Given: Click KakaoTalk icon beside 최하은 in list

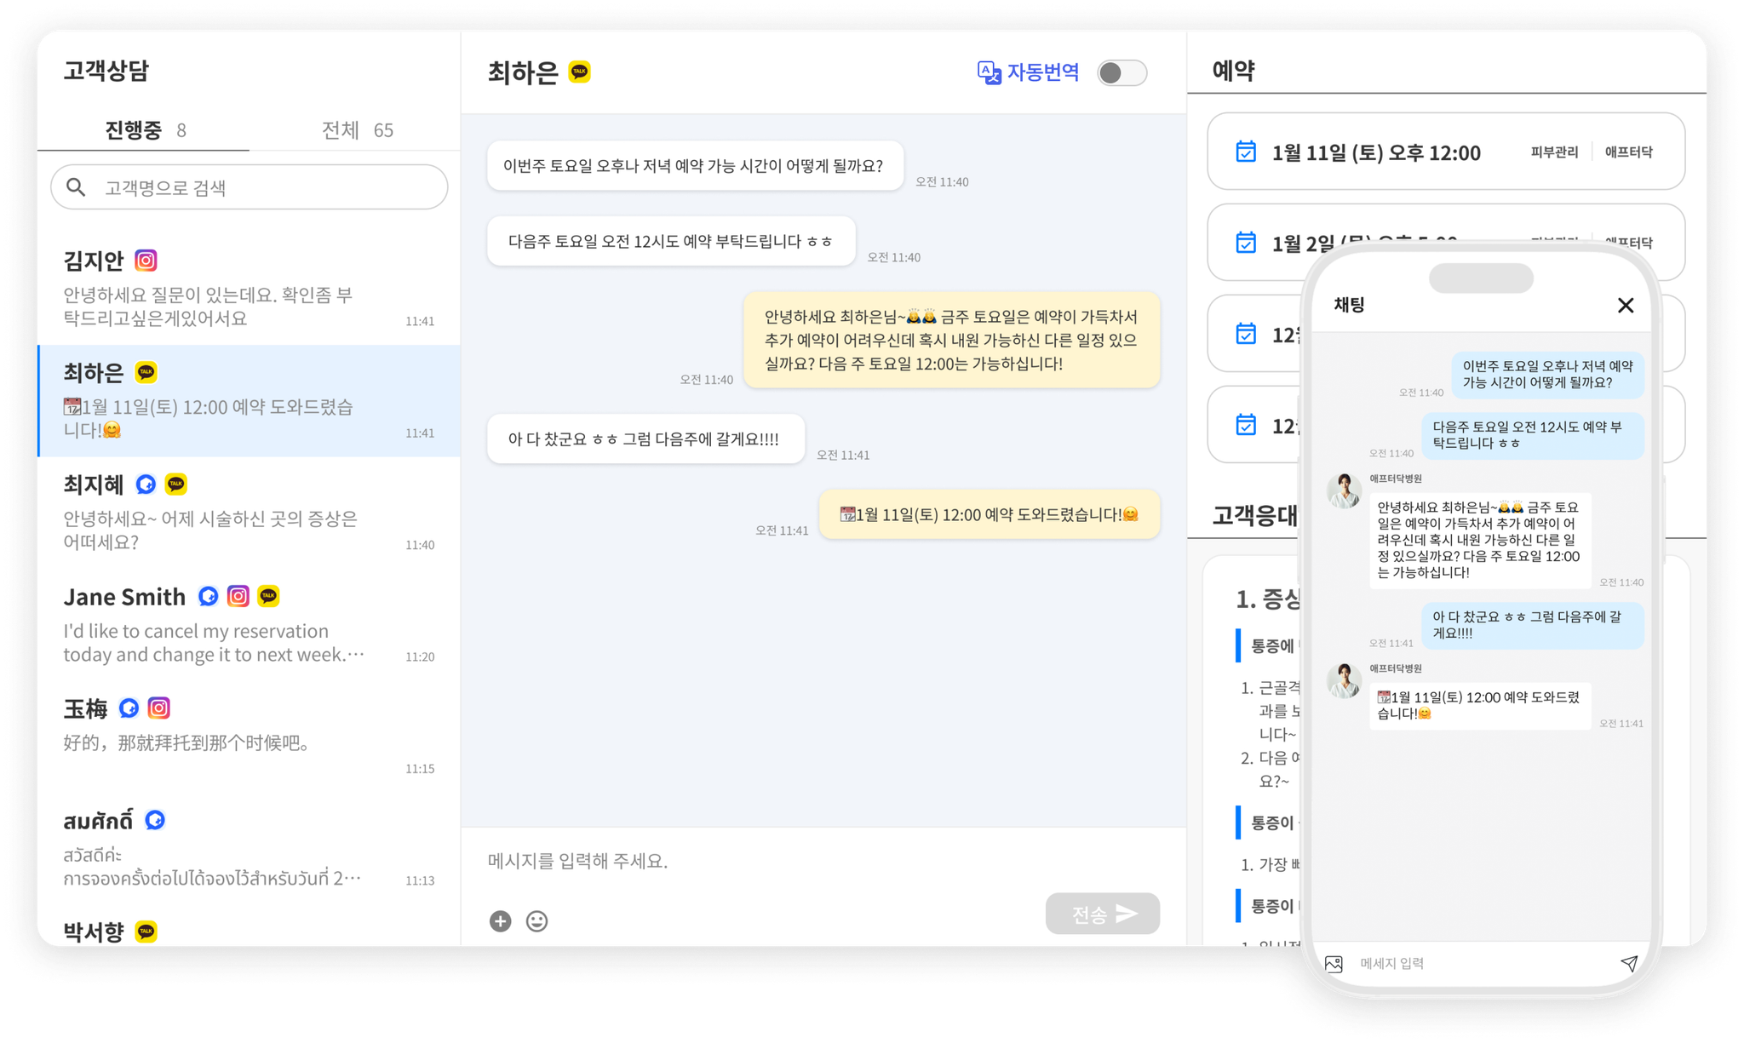Looking at the screenshot, I should coord(146,372).
